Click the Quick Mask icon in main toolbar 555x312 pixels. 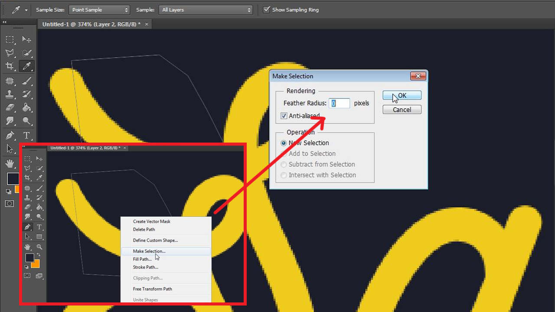click(10, 204)
